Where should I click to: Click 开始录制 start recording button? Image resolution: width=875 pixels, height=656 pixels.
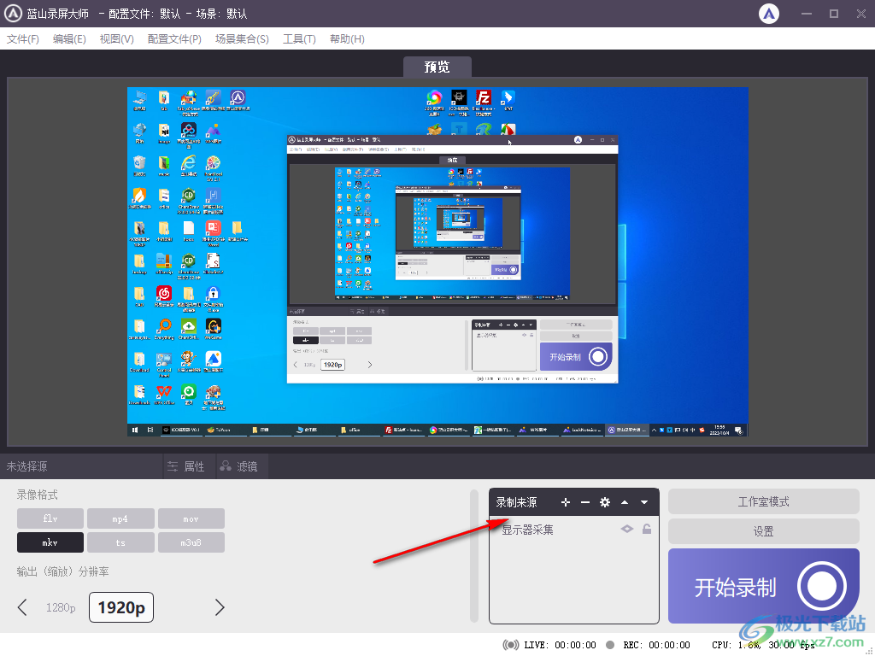pyautogui.click(x=763, y=586)
